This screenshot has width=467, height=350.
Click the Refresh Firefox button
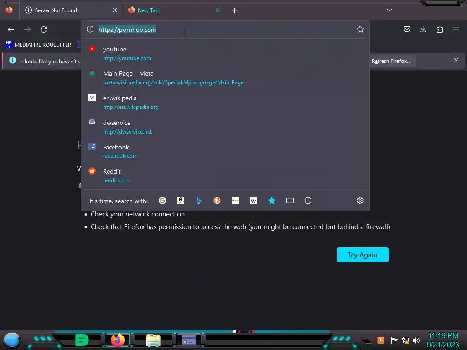[x=391, y=62]
